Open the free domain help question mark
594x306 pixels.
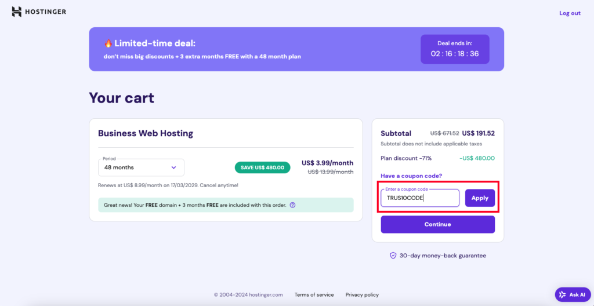pyautogui.click(x=292, y=205)
